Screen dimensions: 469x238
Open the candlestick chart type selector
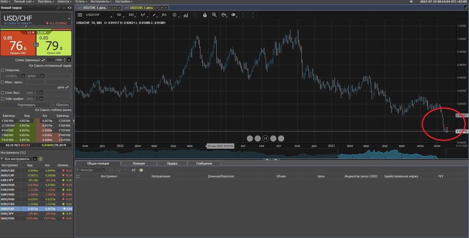click(x=144, y=15)
